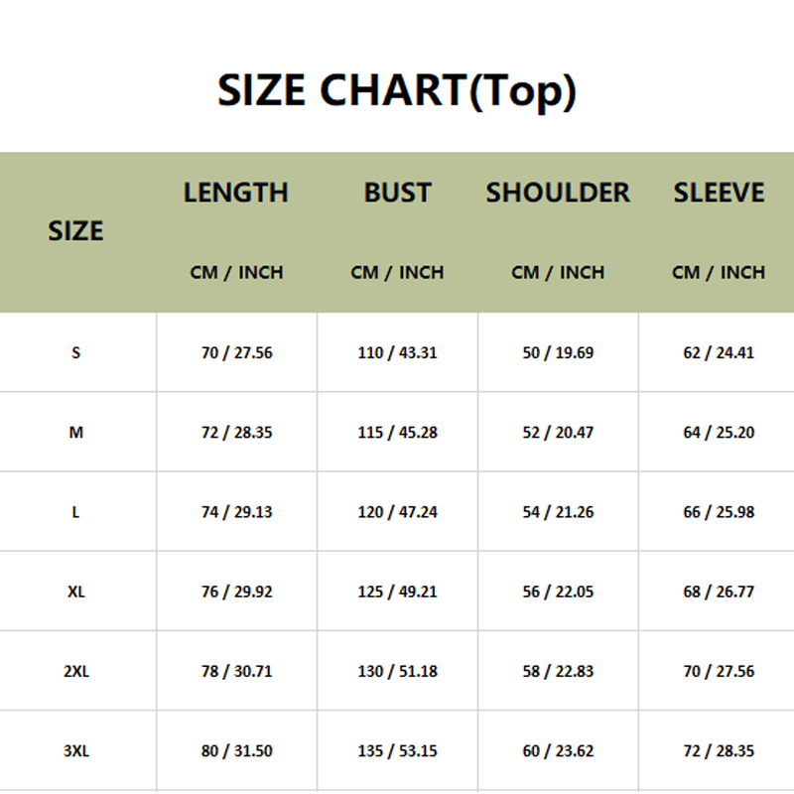Click the SIZE CHART(Top) title
The image size is (794, 794).
pyautogui.click(x=397, y=90)
